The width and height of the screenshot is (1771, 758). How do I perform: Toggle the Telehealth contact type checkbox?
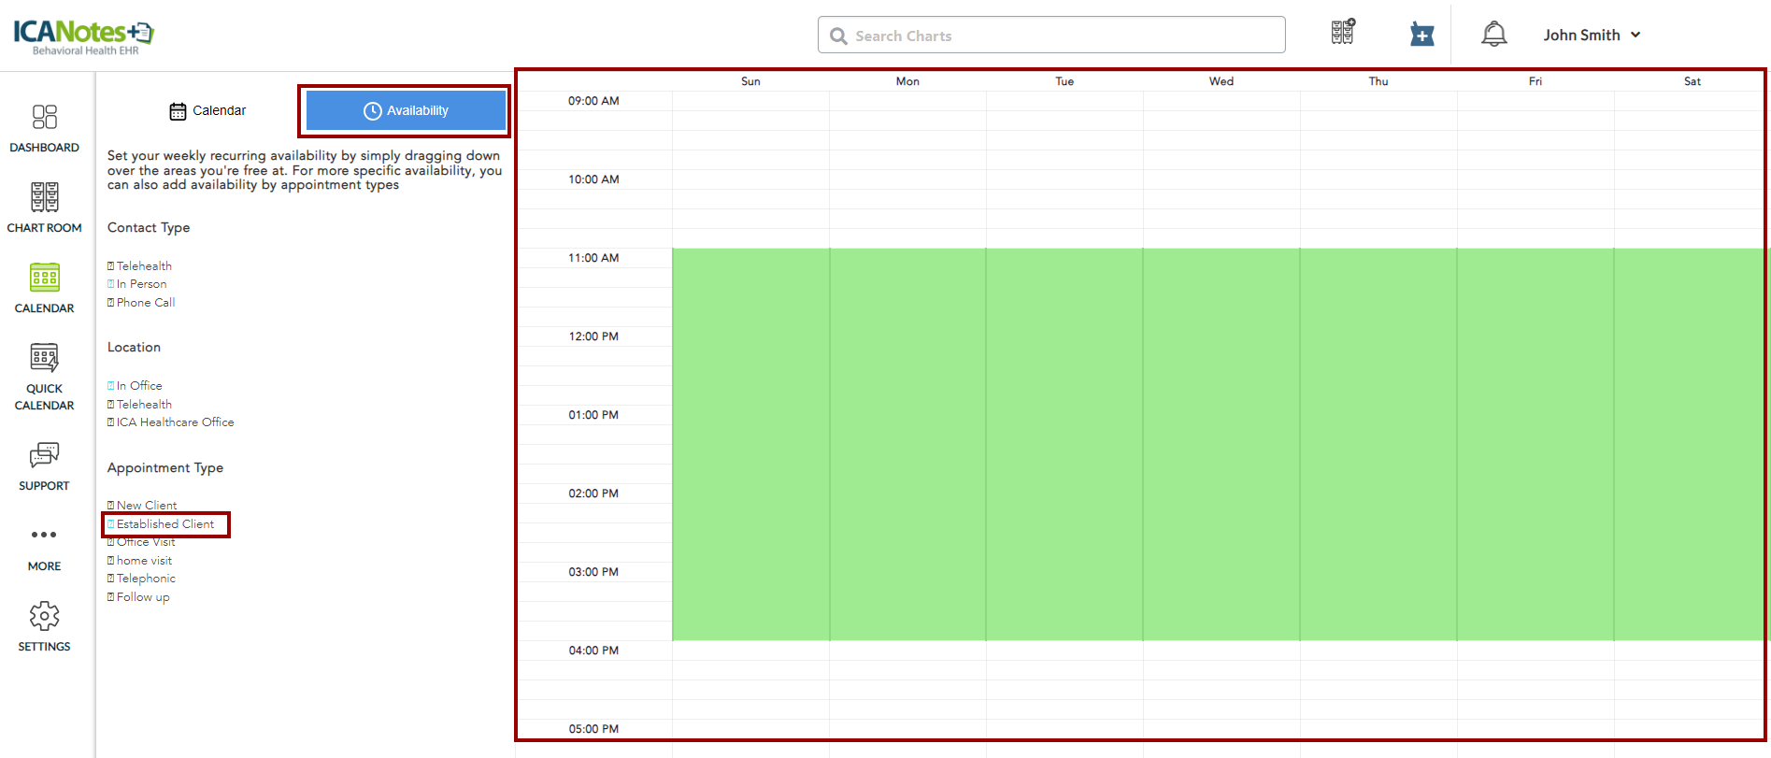[111, 266]
